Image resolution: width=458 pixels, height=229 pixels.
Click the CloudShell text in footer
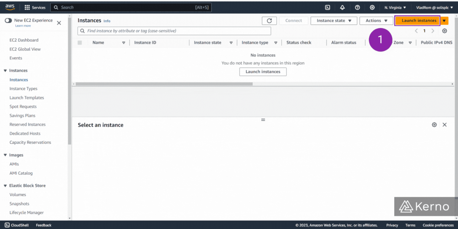coord(20,225)
